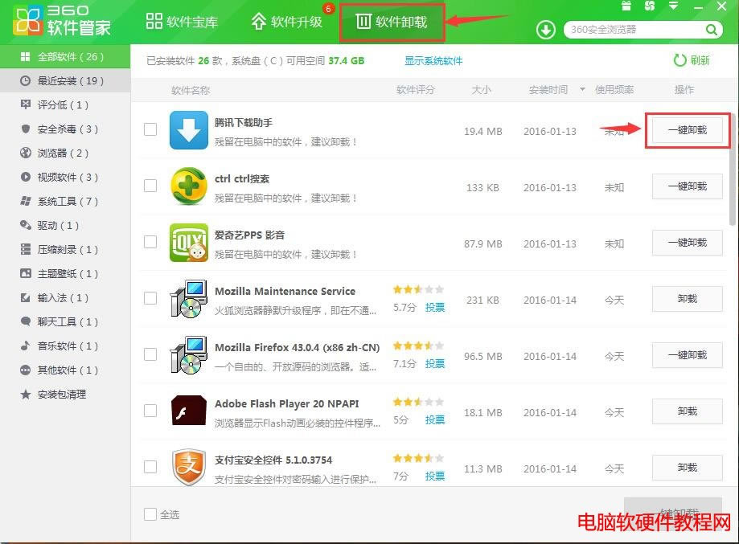Click the Mozilla Maintenance Service icon
The image size is (739, 544).
pos(189,299)
